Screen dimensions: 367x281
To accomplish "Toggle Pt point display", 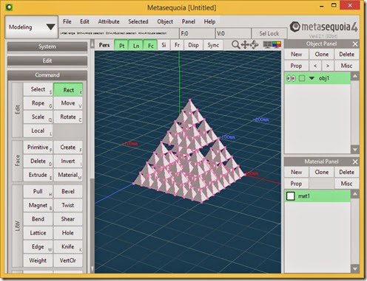I will coord(121,46).
